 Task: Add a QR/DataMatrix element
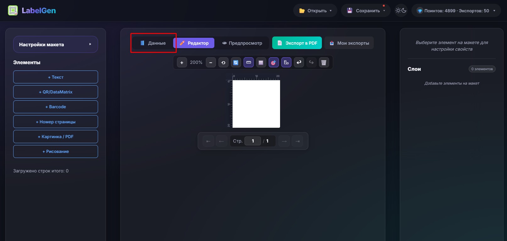point(56,92)
